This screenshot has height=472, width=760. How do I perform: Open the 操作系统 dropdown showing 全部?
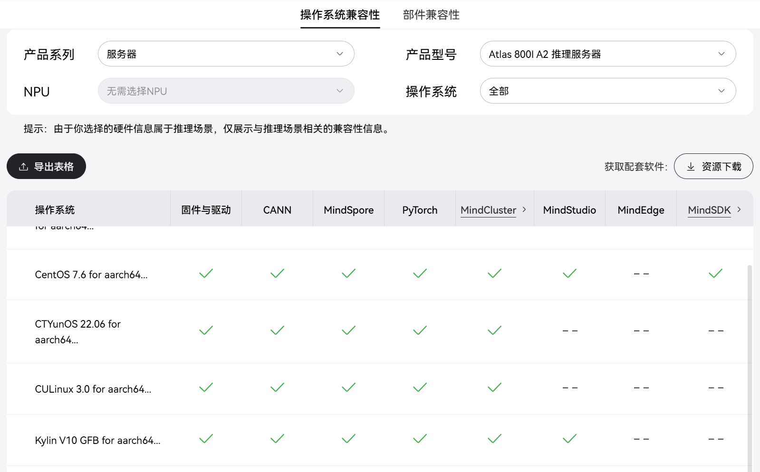tap(608, 91)
